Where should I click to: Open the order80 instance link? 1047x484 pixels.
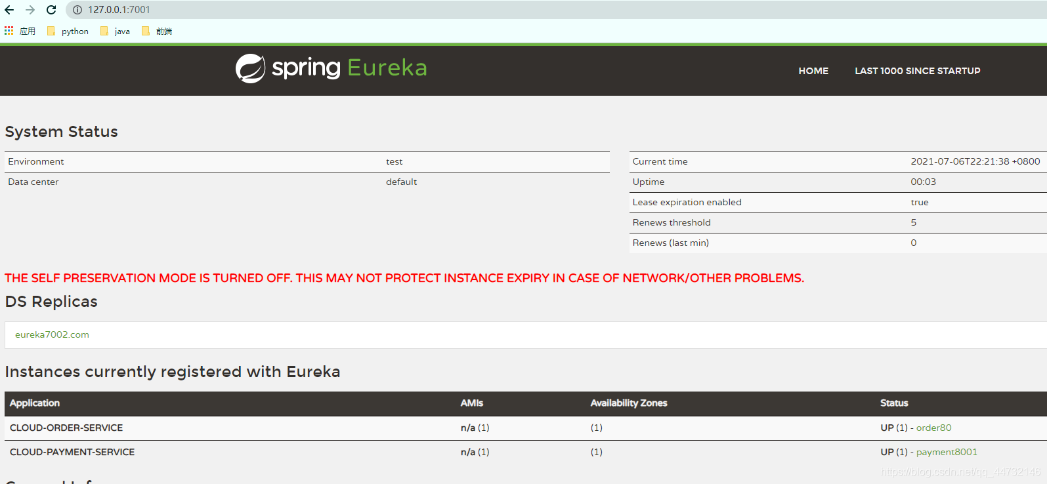click(933, 428)
